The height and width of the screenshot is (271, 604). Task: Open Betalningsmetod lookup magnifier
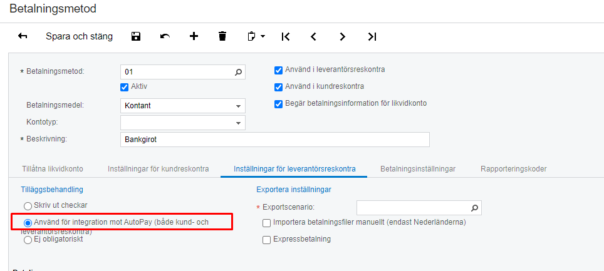(238, 72)
